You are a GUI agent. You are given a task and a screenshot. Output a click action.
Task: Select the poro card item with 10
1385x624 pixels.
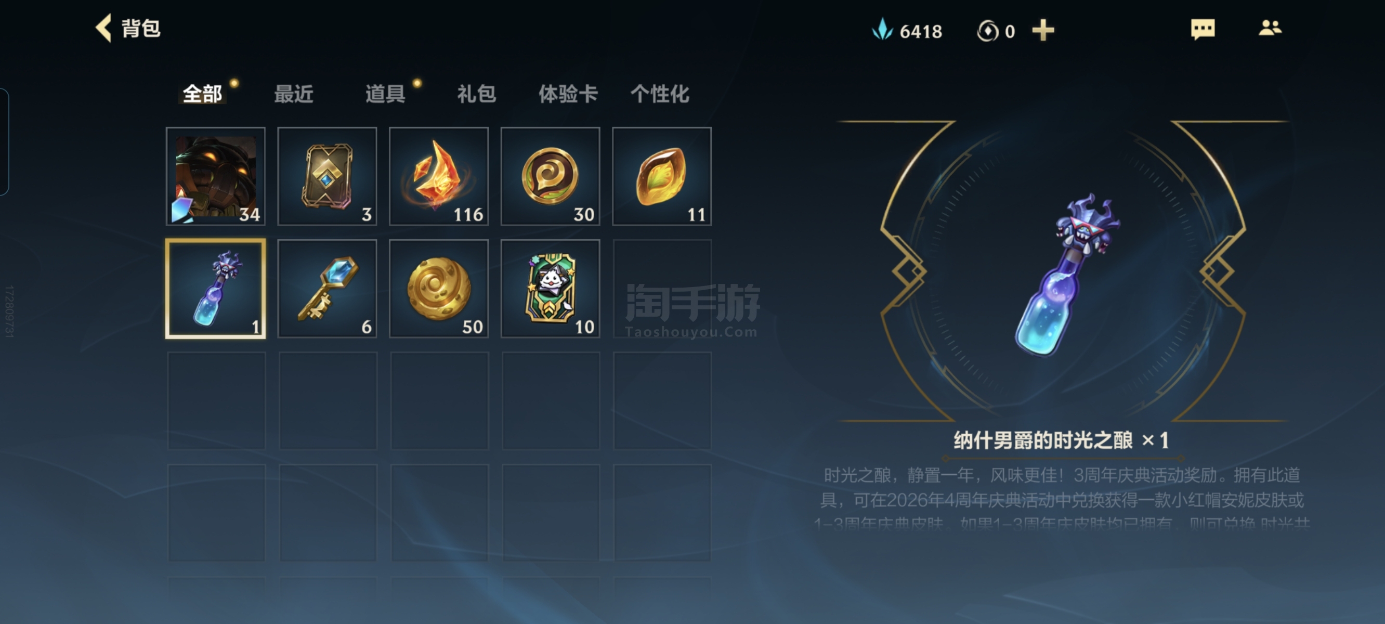[x=551, y=289]
